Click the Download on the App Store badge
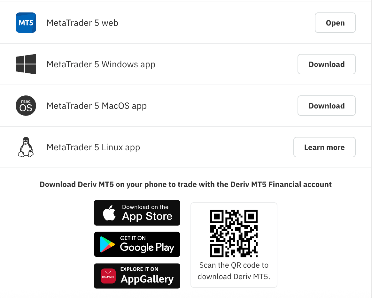This screenshot has height=298, width=372. click(x=137, y=212)
